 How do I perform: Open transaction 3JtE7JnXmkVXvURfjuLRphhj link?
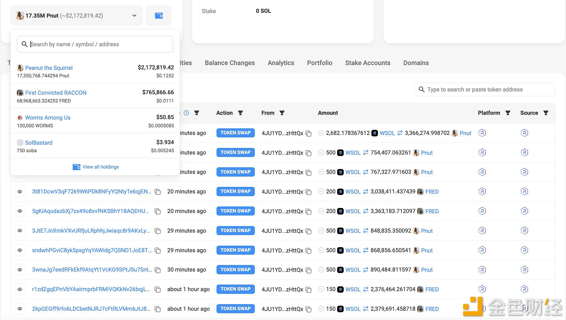click(x=91, y=231)
